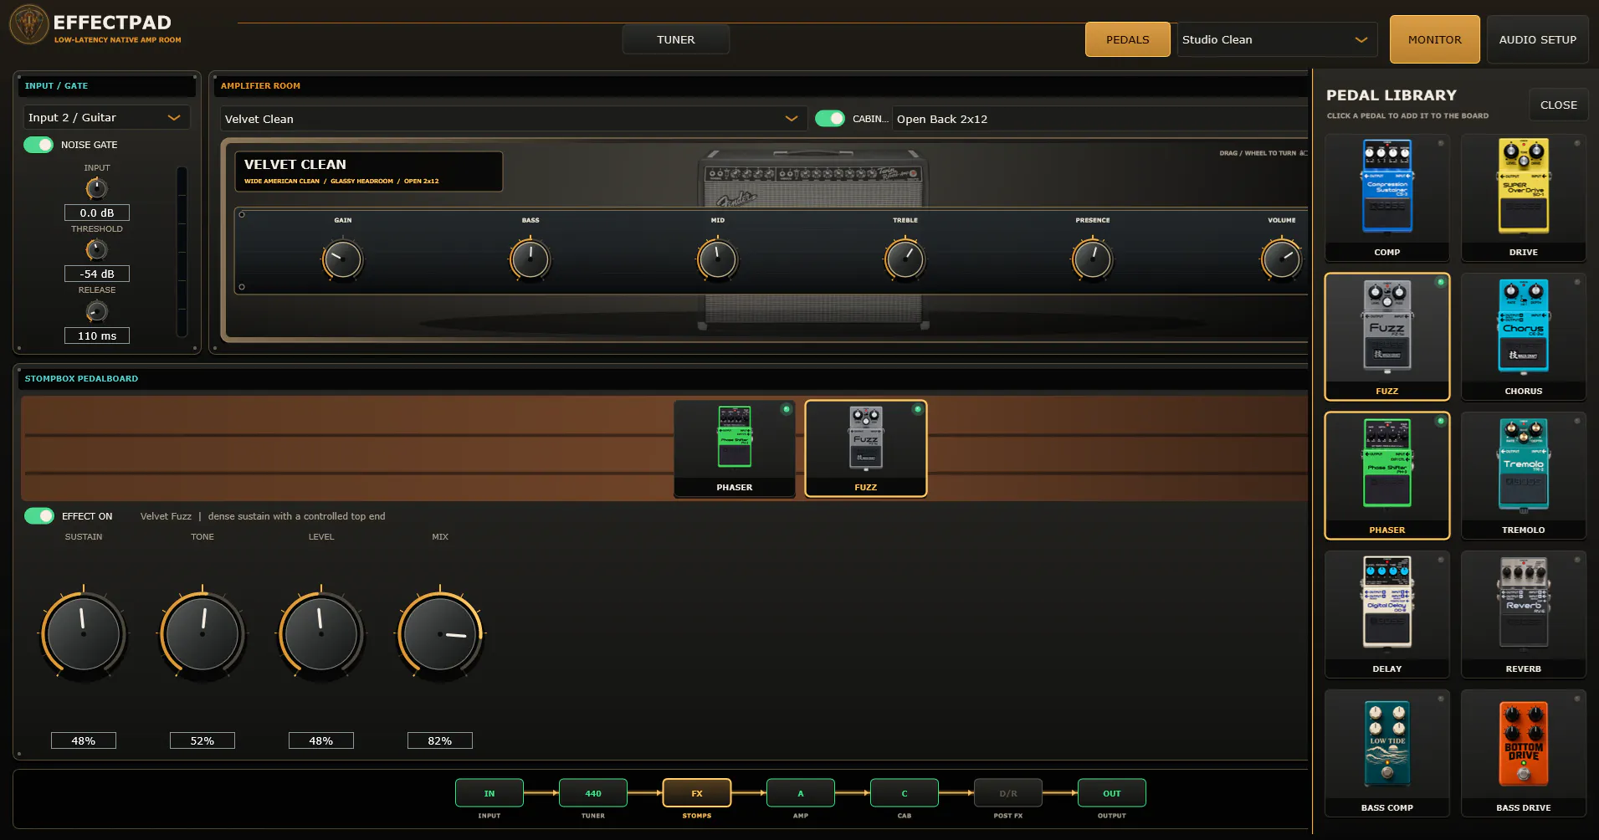Click the PEDALS button
This screenshot has height=840, width=1599.
[x=1128, y=39]
